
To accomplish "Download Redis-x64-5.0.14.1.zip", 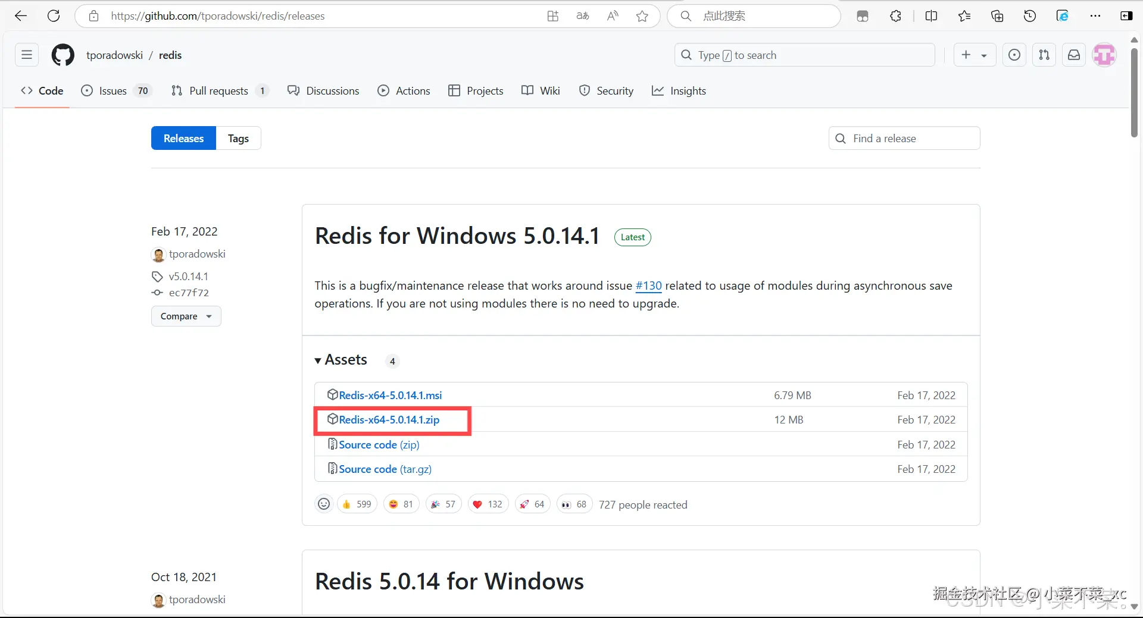I will pos(389,419).
